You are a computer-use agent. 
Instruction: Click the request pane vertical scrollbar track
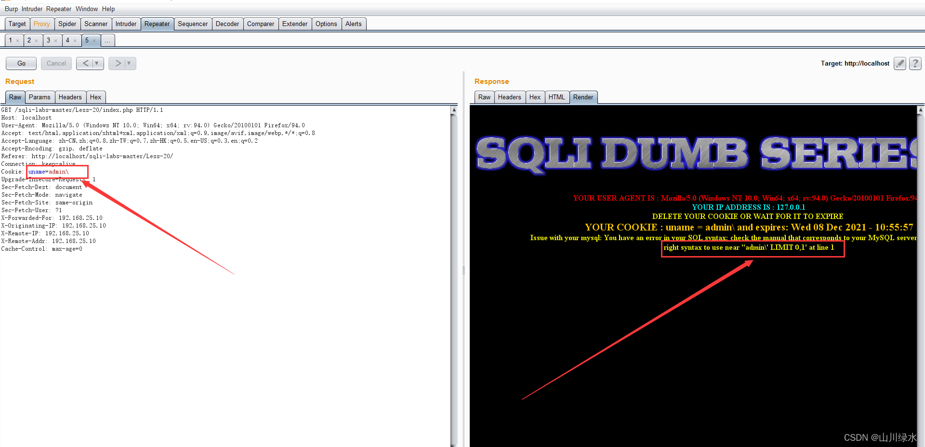click(x=454, y=280)
